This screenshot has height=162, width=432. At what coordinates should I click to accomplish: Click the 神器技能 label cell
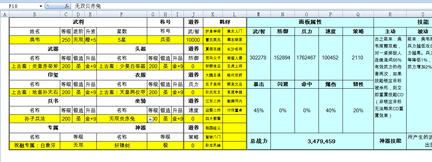390,141
